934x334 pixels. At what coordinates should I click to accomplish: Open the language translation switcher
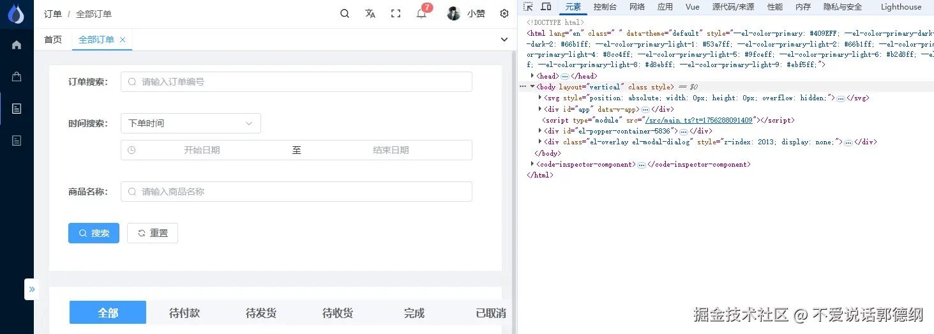point(370,13)
